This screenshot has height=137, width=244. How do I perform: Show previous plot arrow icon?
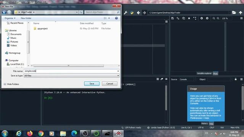click(x=202, y=18)
